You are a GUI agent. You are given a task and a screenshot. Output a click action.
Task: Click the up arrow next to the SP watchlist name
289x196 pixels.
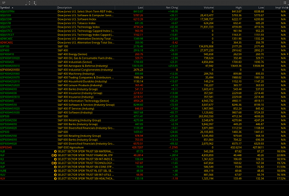30,2
